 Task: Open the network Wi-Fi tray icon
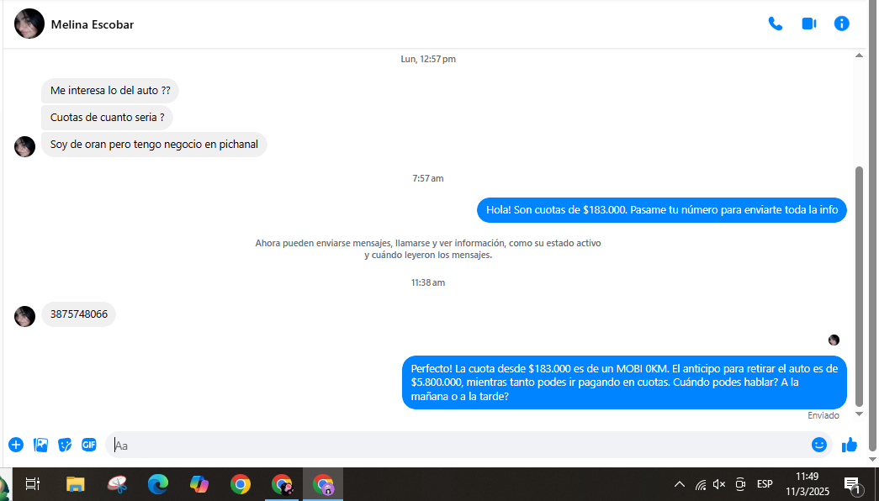tap(700, 484)
